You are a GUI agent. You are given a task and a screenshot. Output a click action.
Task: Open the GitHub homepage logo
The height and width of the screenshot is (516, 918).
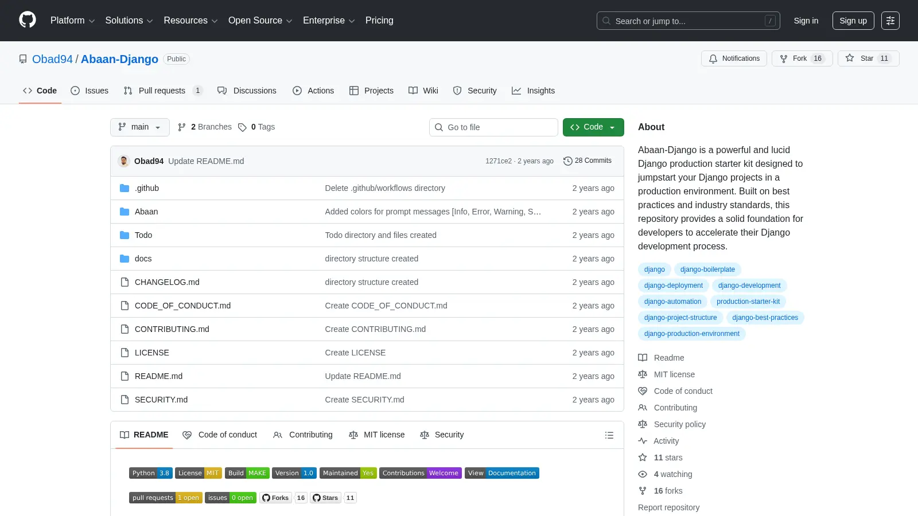pos(28,20)
